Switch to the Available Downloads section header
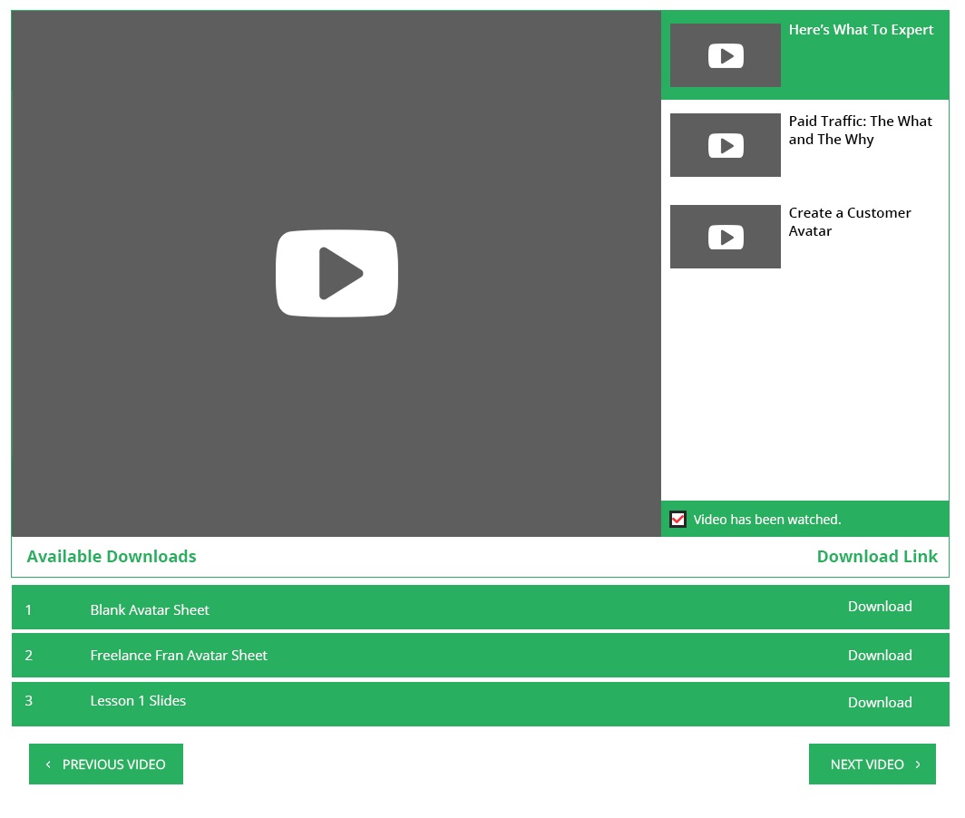The width and height of the screenshot is (965, 818). click(112, 556)
